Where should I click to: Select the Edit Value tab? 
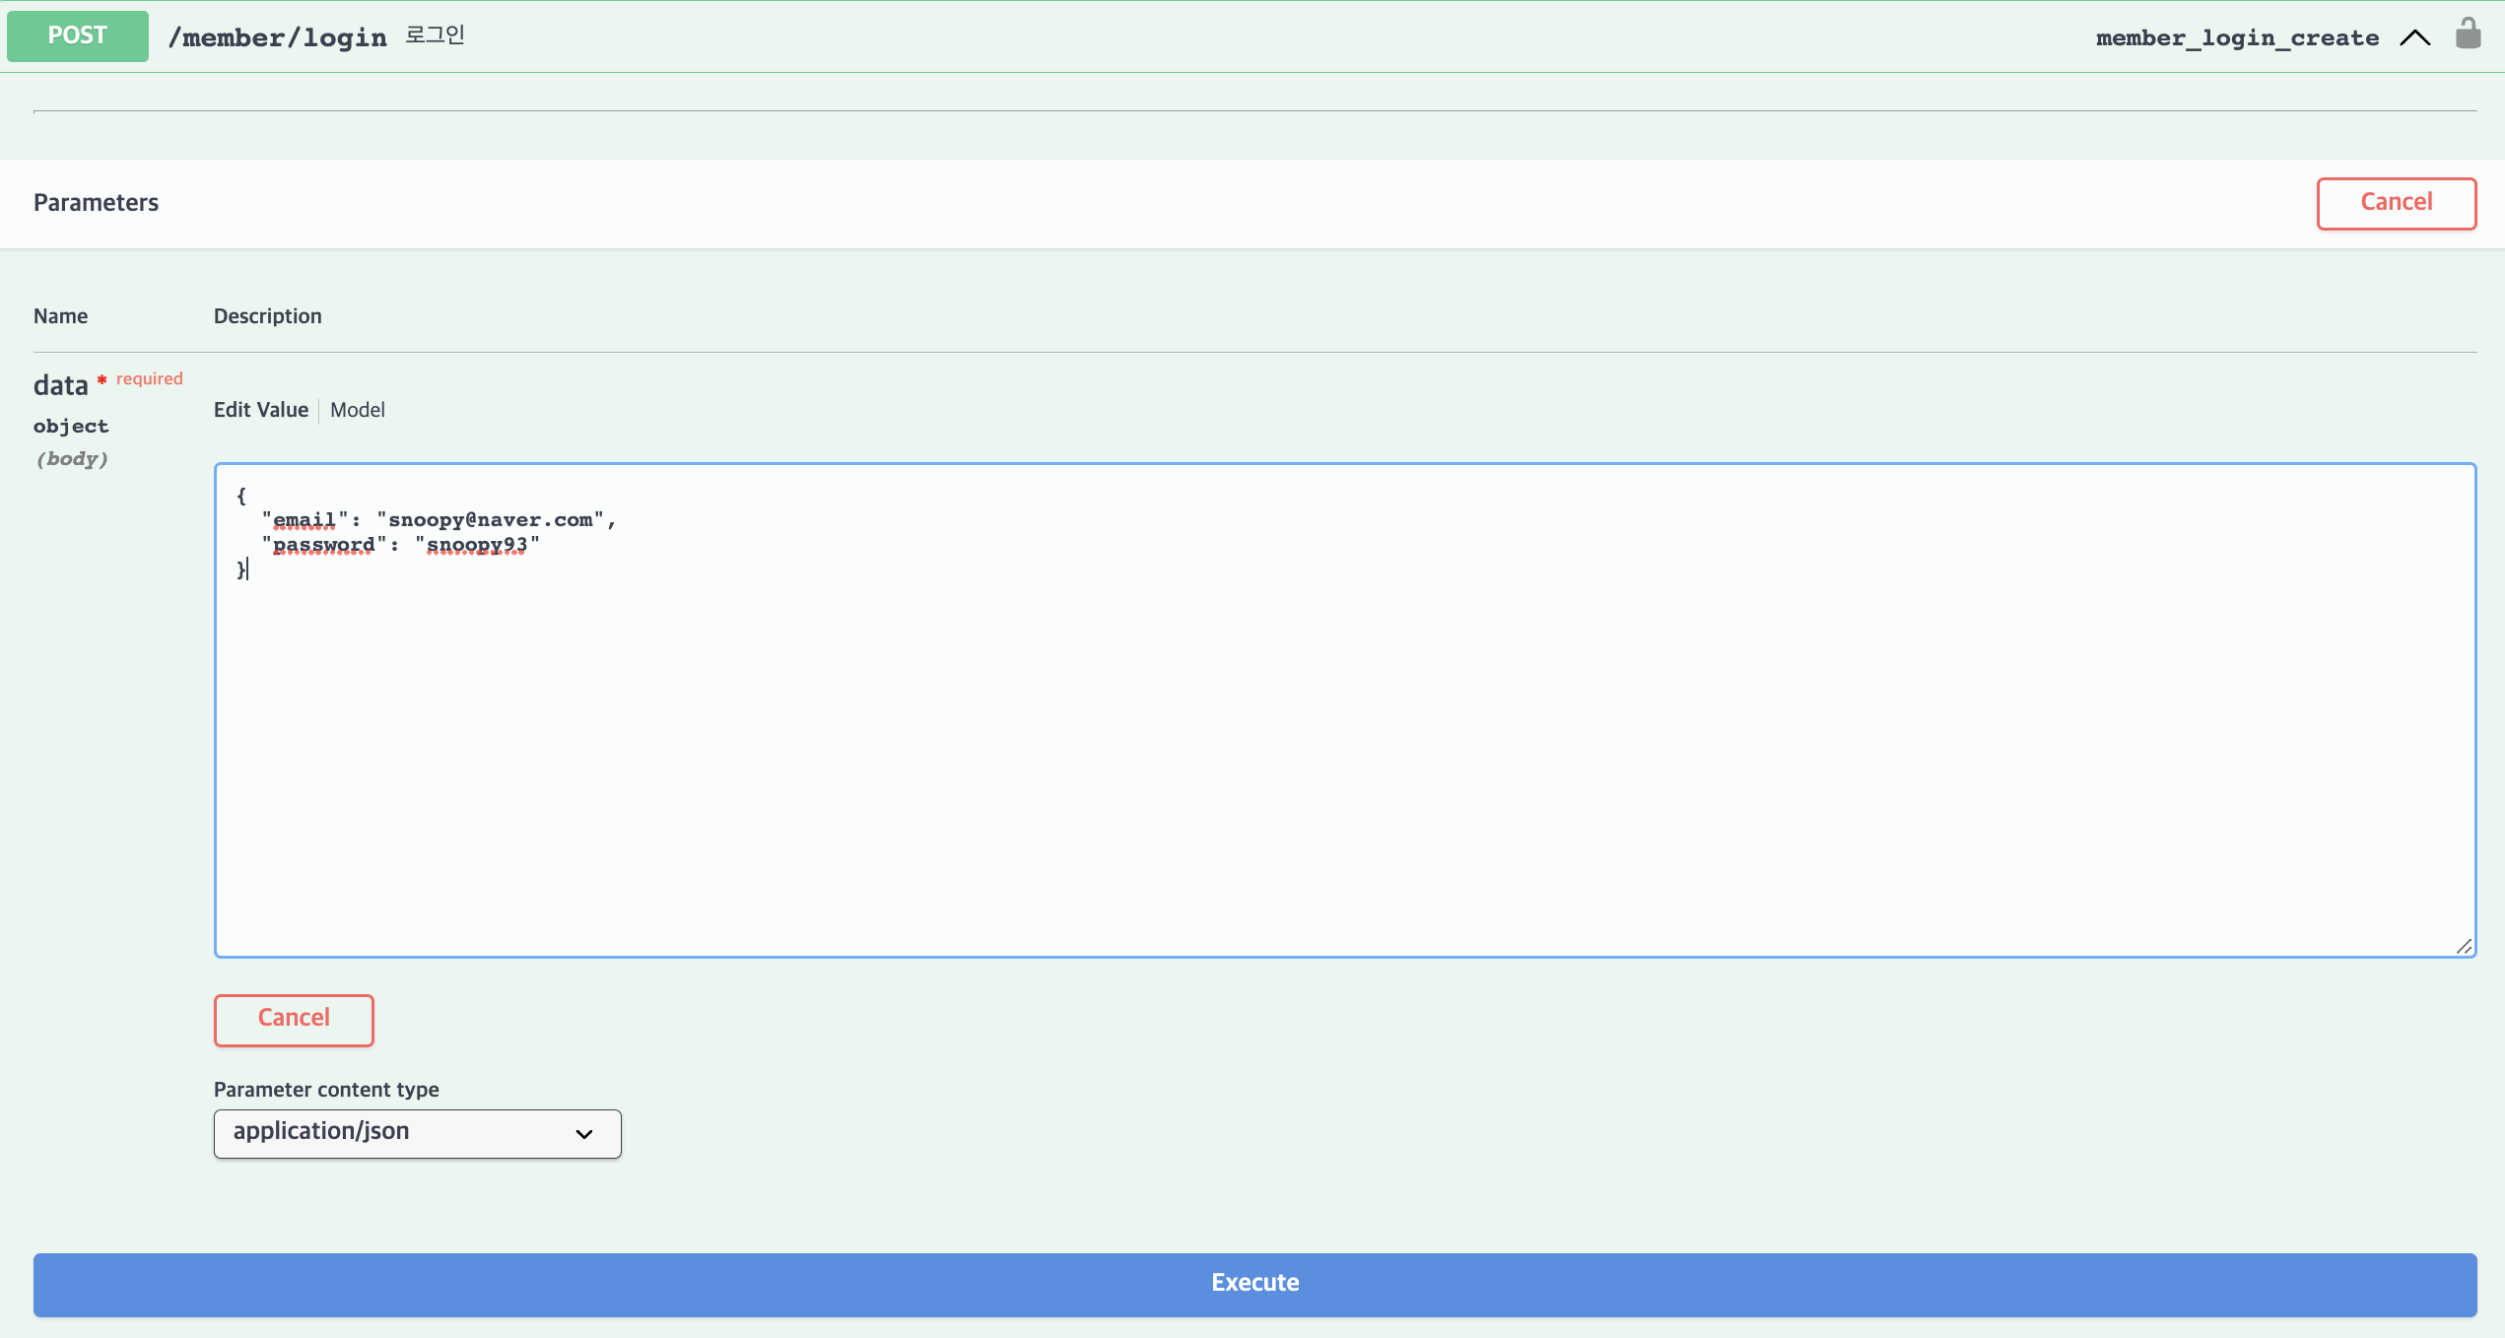pos(261,410)
